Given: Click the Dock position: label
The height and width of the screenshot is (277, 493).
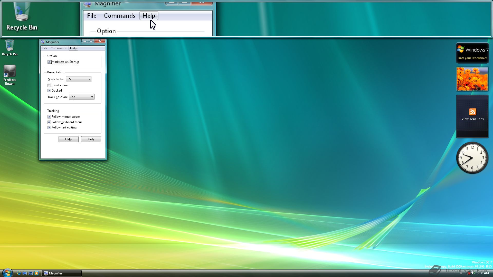Looking at the screenshot, I should (x=58, y=97).
